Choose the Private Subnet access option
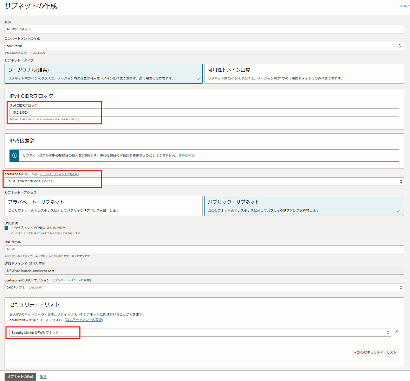410x381 pixels. coord(104,206)
